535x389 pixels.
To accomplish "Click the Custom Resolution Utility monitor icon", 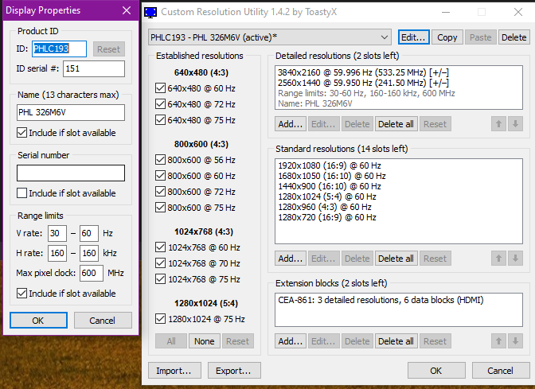I will point(150,13).
